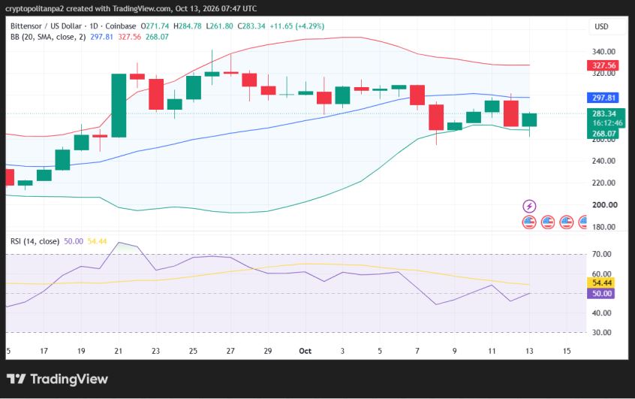Image resolution: width=635 pixels, height=399 pixels.
Task: Select the RSI (14, close) indicator legend
Action: coord(35,241)
